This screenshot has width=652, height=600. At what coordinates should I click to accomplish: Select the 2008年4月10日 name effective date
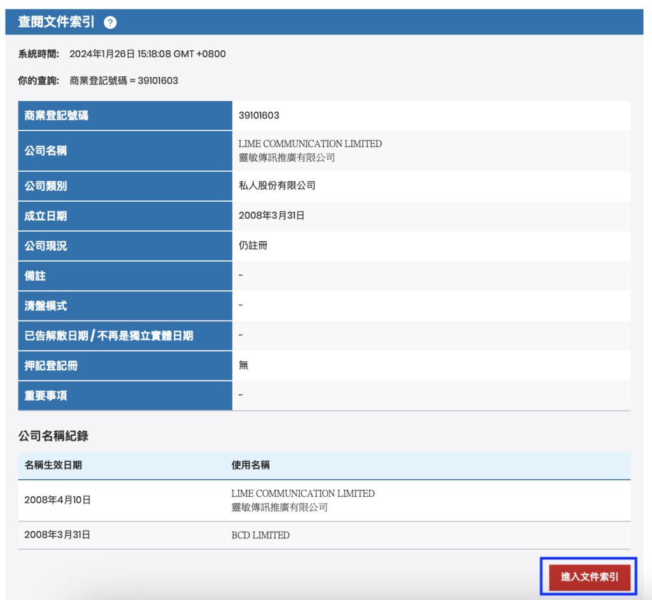pyautogui.click(x=57, y=500)
